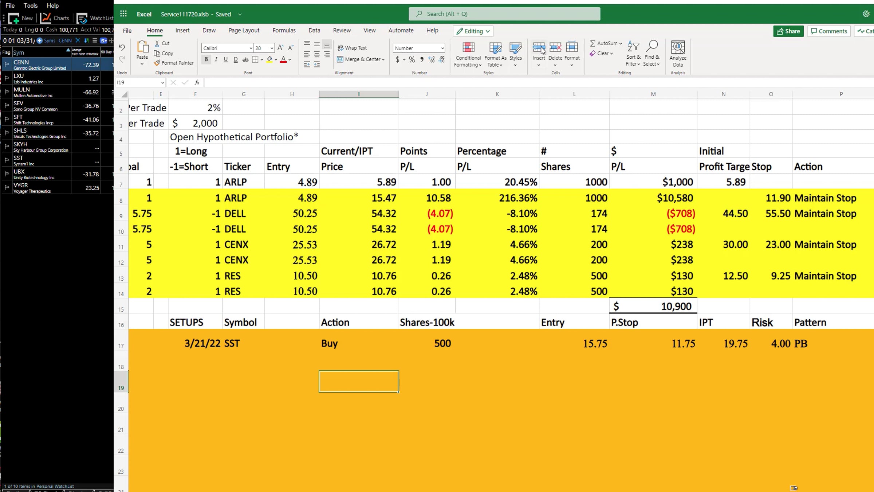Click the New window icon in trading app

click(x=14, y=18)
